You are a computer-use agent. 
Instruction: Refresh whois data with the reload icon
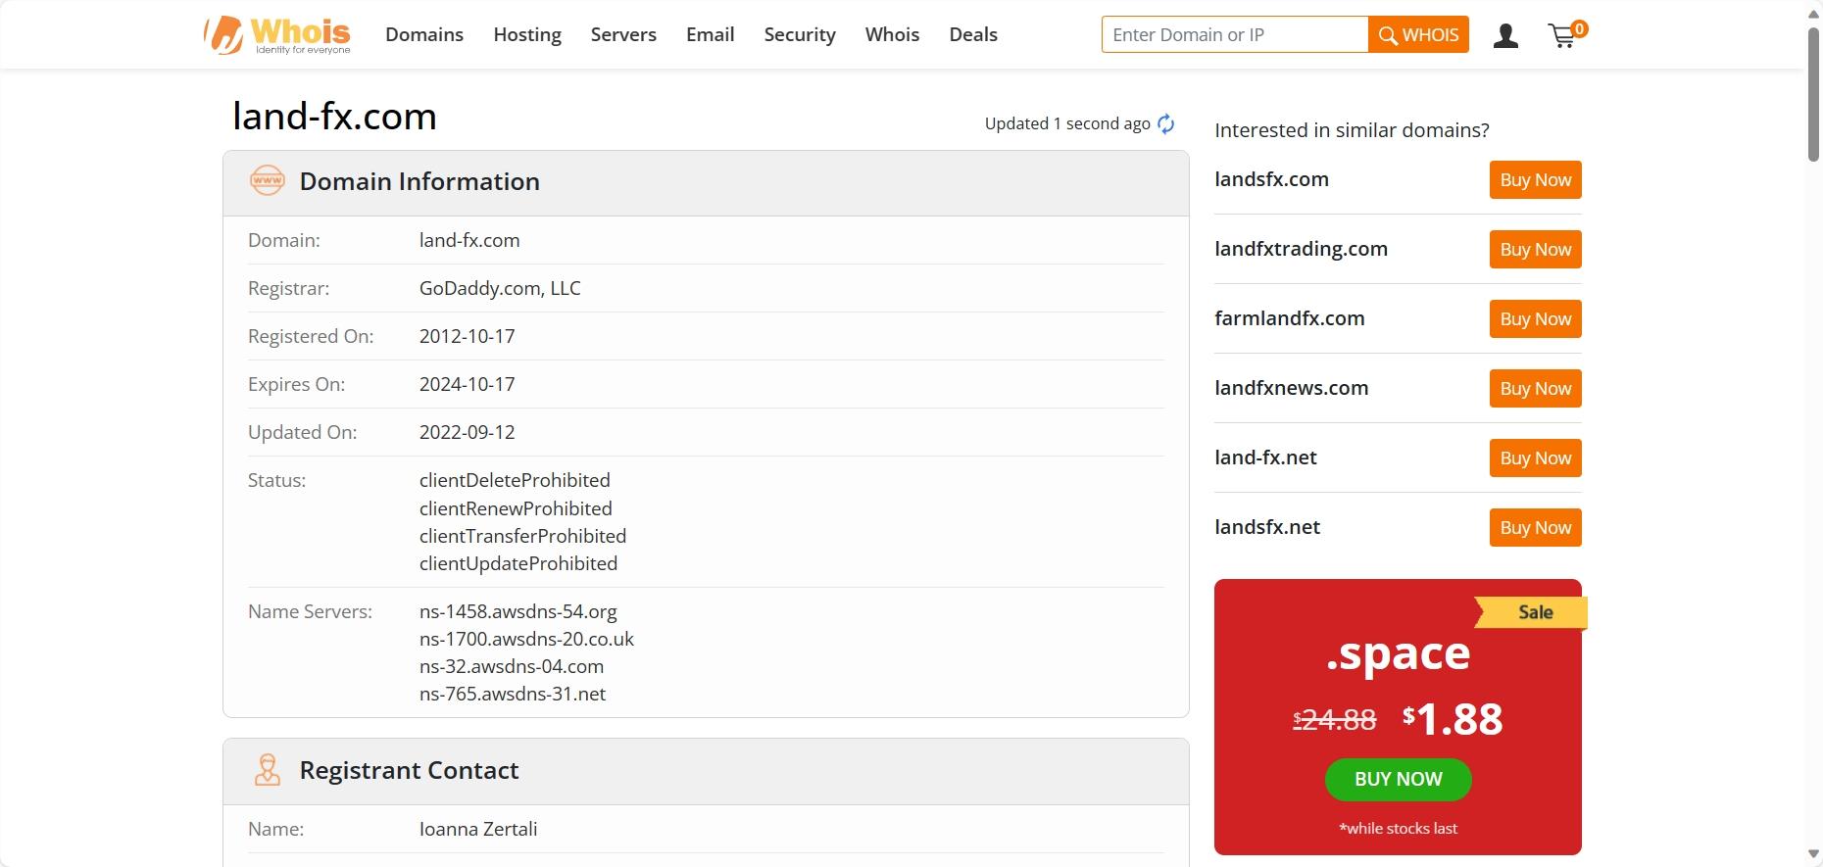pos(1165,123)
